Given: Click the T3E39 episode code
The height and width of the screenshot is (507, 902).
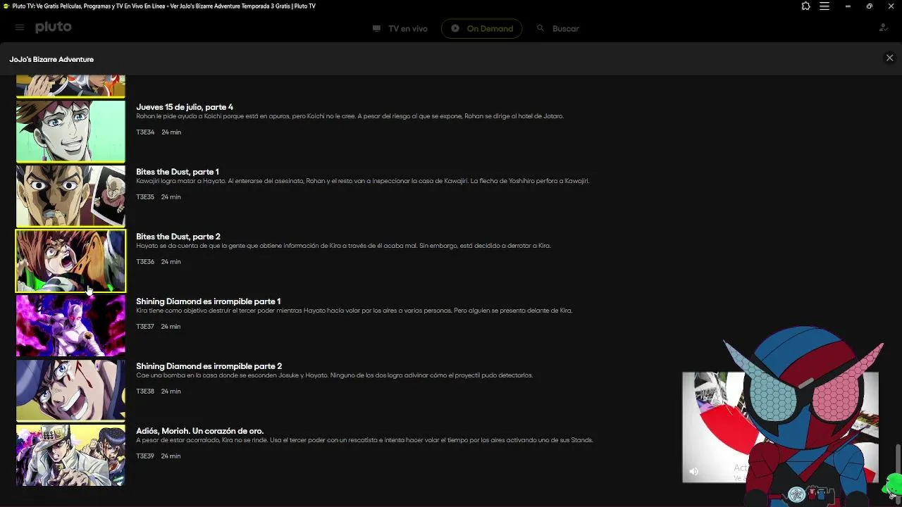Looking at the screenshot, I should click(x=145, y=456).
